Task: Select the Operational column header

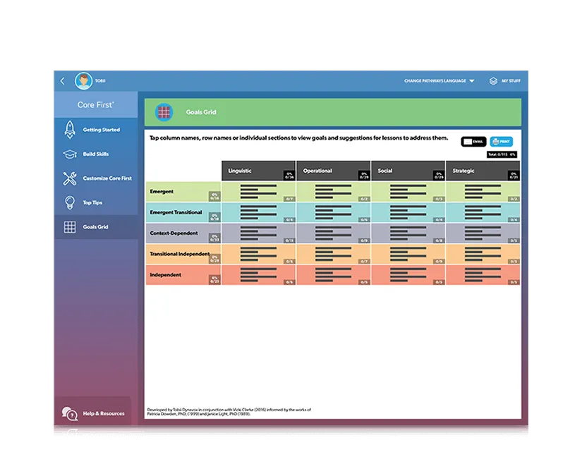Action: (x=333, y=171)
